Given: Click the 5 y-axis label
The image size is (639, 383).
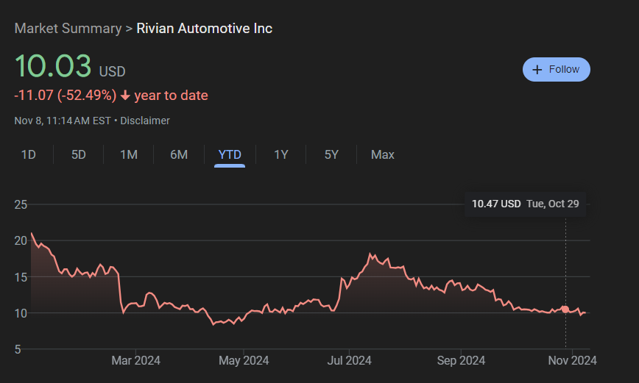Looking at the screenshot, I should pos(18,349).
